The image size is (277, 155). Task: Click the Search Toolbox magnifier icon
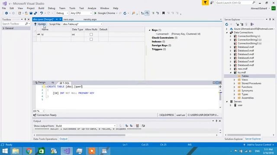26,24
